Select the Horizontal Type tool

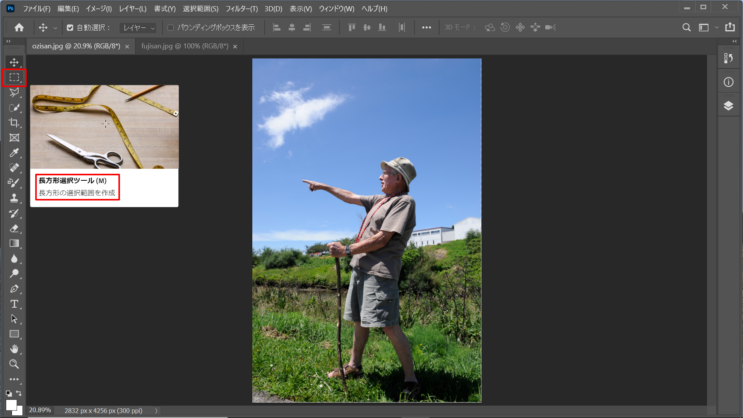click(x=14, y=304)
